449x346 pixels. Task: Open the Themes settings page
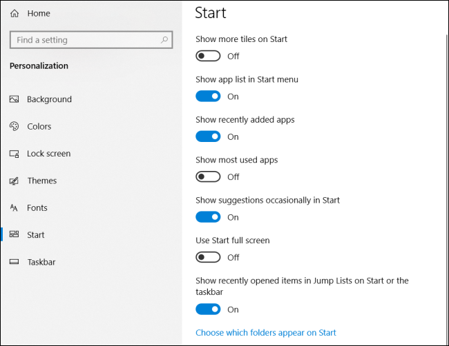point(41,181)
